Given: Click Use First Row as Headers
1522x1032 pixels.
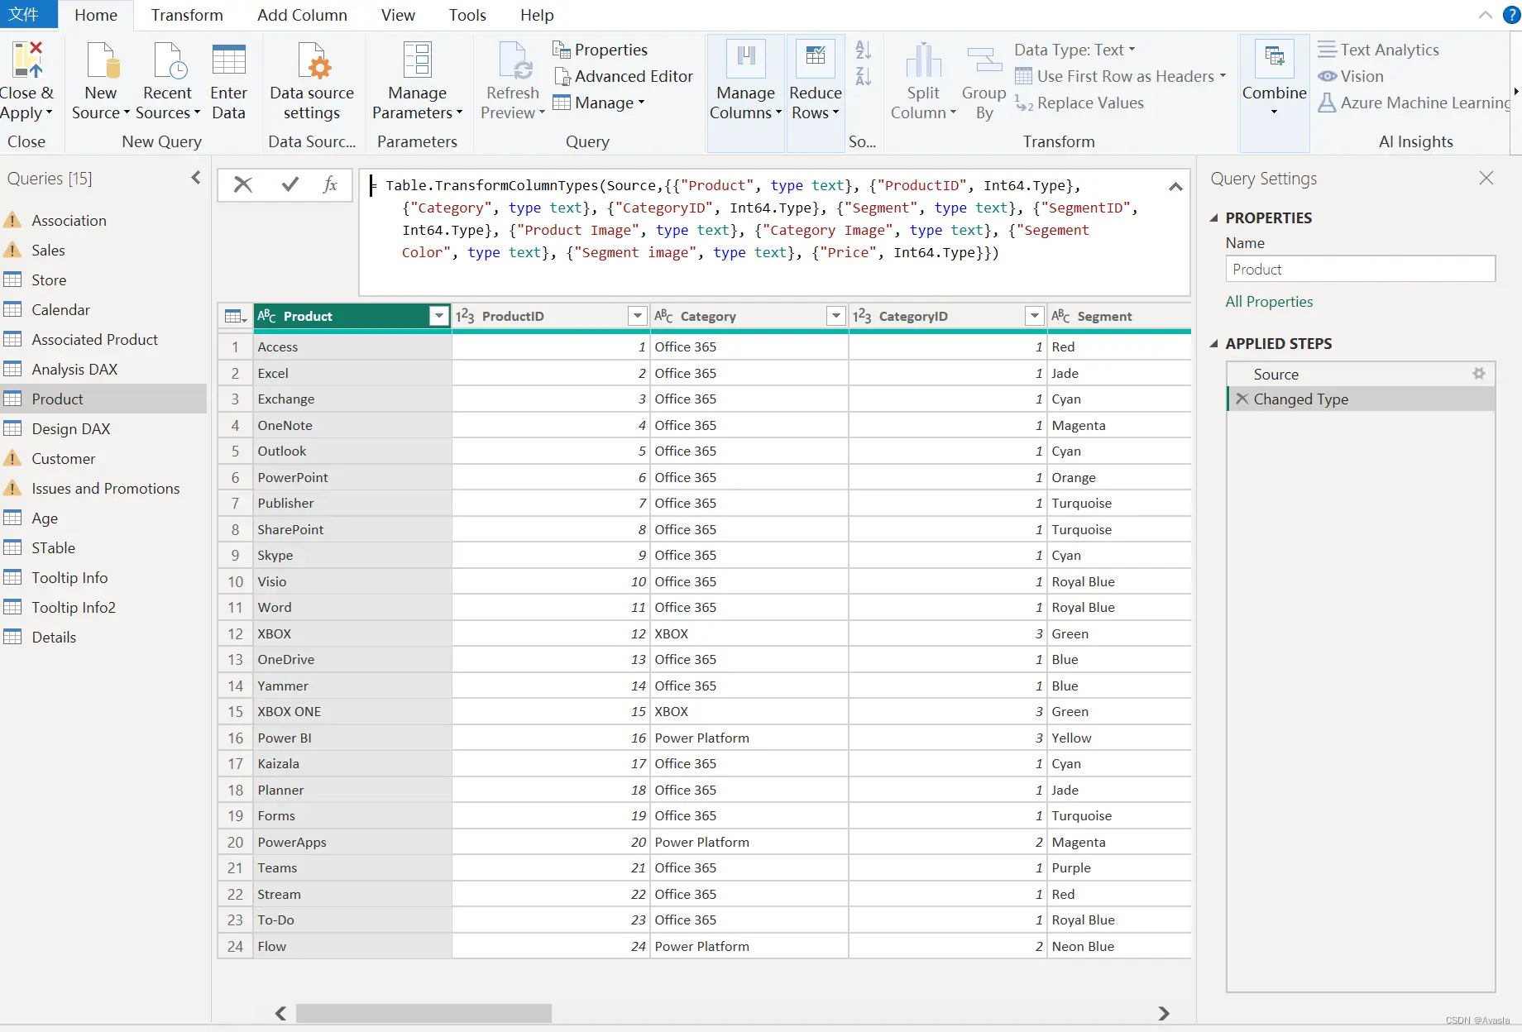Looking at the screenshot, I should coord(1121,76).
